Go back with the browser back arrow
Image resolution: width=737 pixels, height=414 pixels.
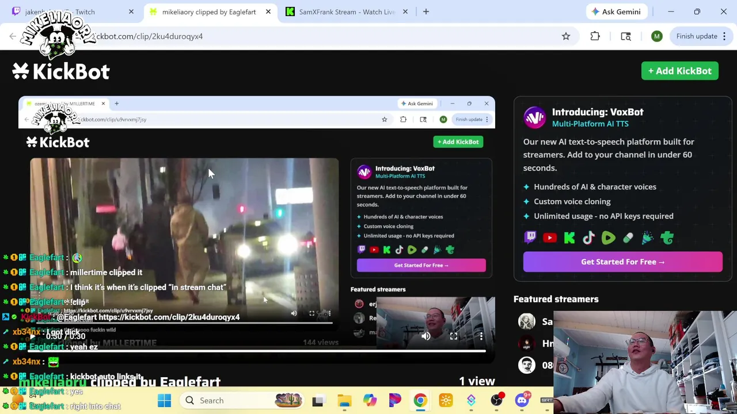[13, 36]
